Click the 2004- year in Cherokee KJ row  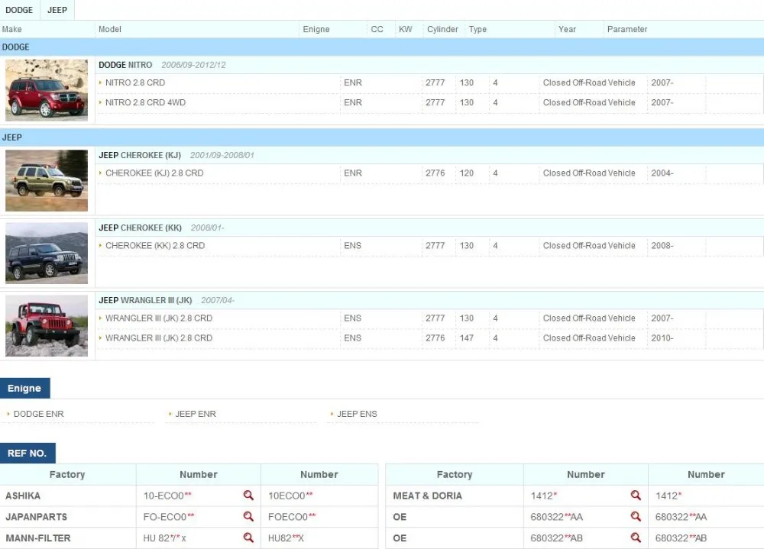click(662, 173)
